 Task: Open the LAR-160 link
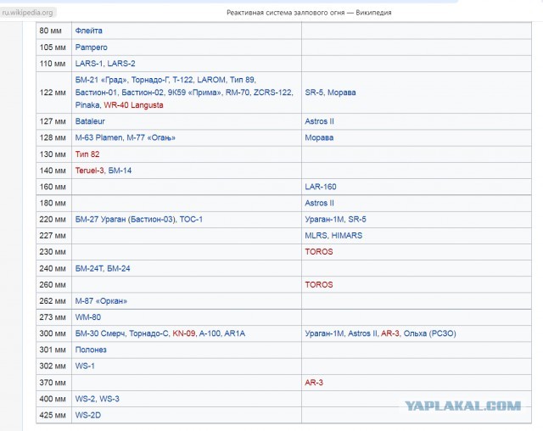click(321, 187)
